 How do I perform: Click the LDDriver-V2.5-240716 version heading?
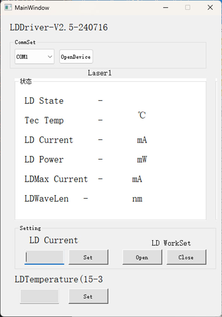(59, 28)
